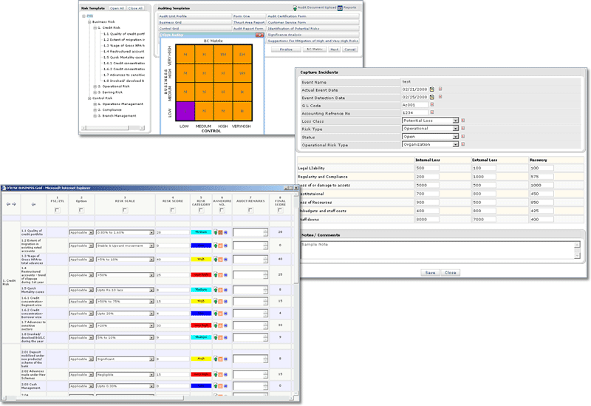Viewport: 591px width, 406px height.
Task: Click the lock annexure icon in row 1.1
Action: (x=214, y=232)
